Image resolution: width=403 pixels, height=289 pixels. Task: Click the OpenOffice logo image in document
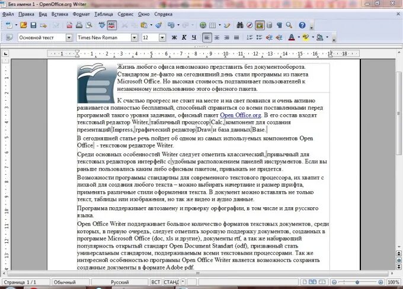[97, 83]
